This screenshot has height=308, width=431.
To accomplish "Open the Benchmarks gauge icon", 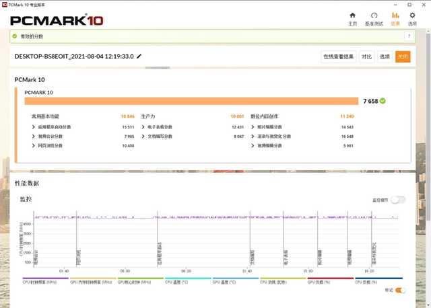I will (374, 15).
